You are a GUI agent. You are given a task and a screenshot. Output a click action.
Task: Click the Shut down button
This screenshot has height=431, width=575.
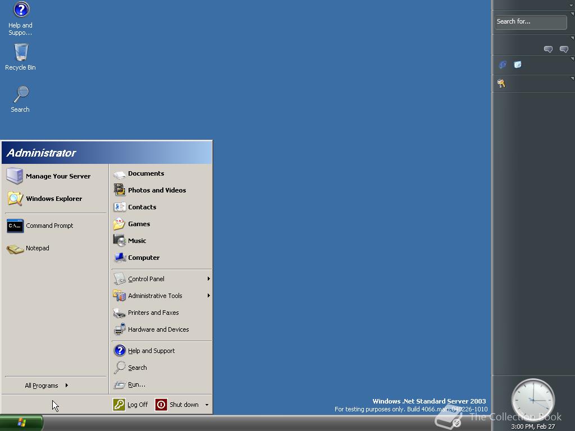click(177, 405)
